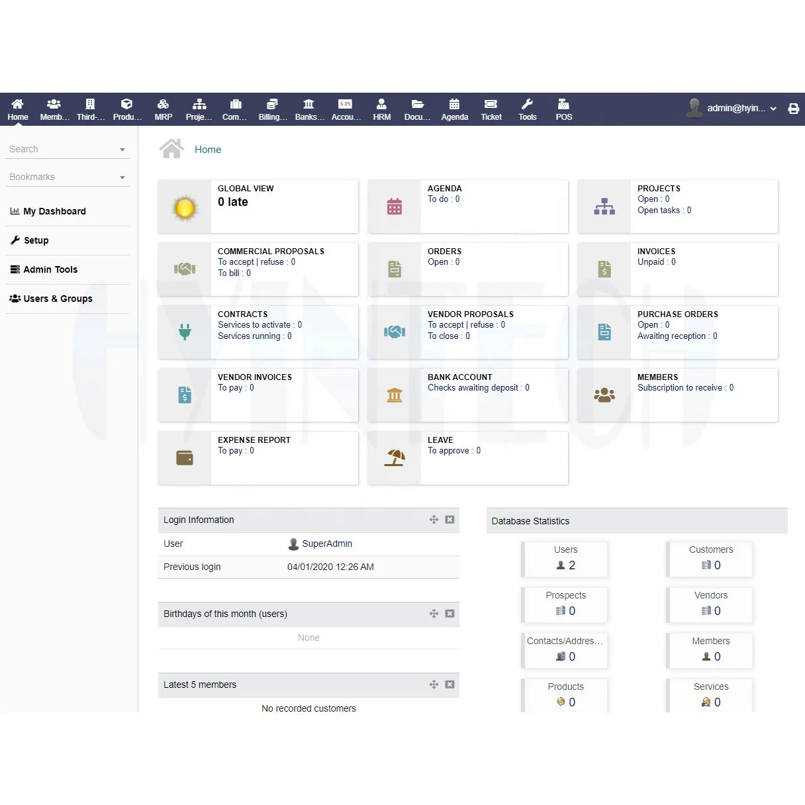This screenshot has height=805, width=805.
Task: Click 'Awaiting reception : 0' in Purchase Orders
Action: point(677,336)
